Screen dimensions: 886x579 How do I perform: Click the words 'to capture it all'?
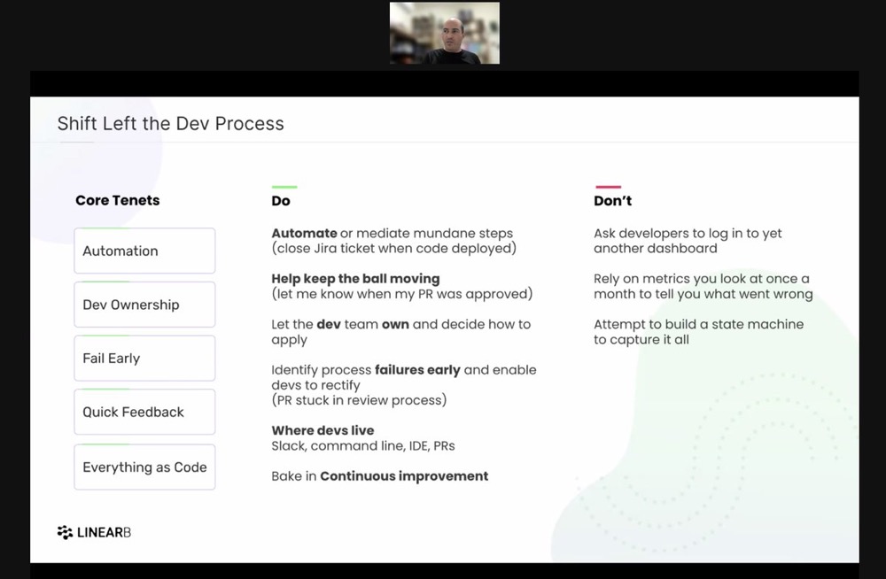[x=641, y=340]
